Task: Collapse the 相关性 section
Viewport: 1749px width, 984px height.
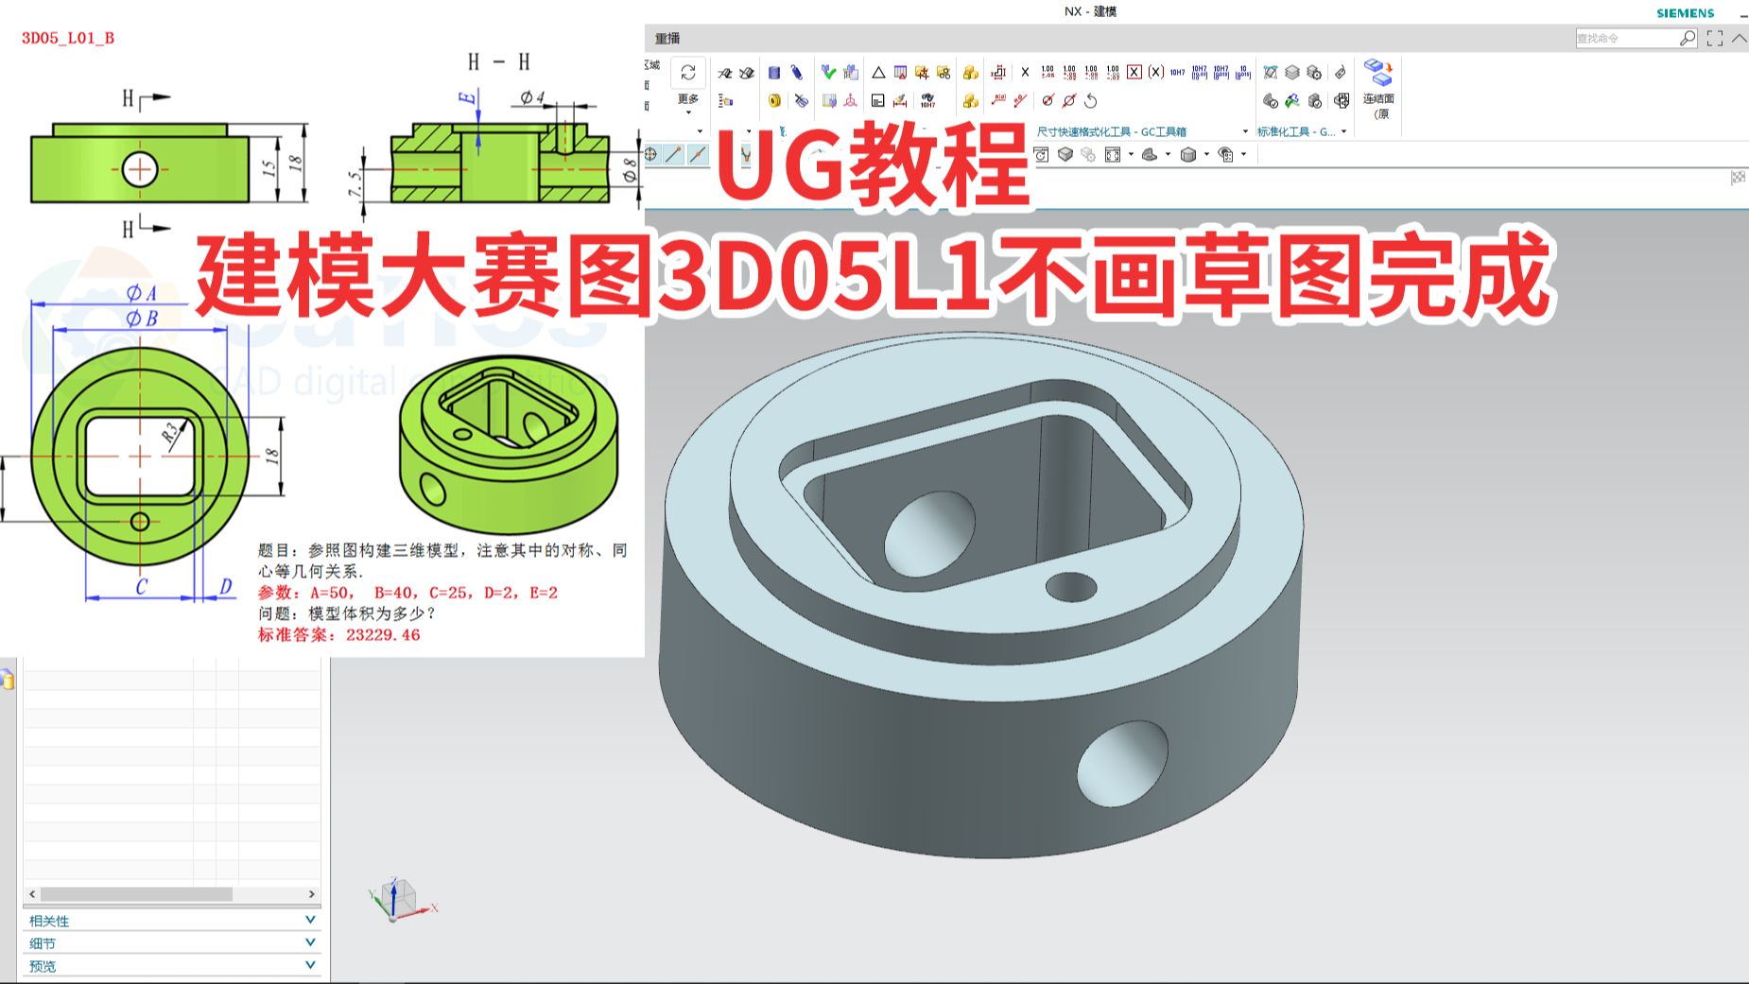Action: click(x=309, y=920)
